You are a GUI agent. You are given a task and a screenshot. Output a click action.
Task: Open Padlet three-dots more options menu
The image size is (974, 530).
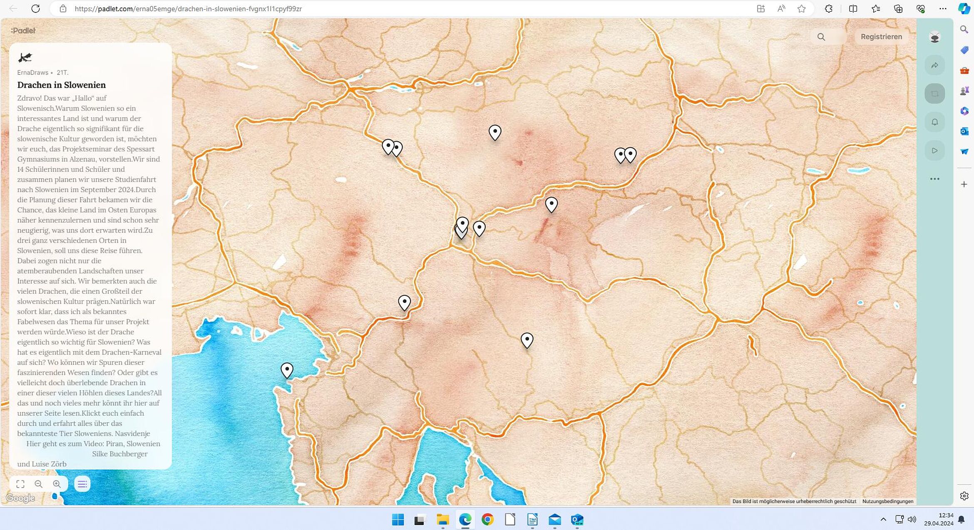pyautogui.click(x=934, y=179)
